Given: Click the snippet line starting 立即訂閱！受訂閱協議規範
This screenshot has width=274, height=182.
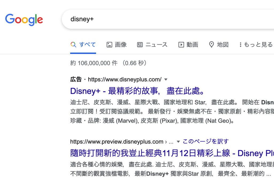Looking at the screenshot, I should point(172,111).
